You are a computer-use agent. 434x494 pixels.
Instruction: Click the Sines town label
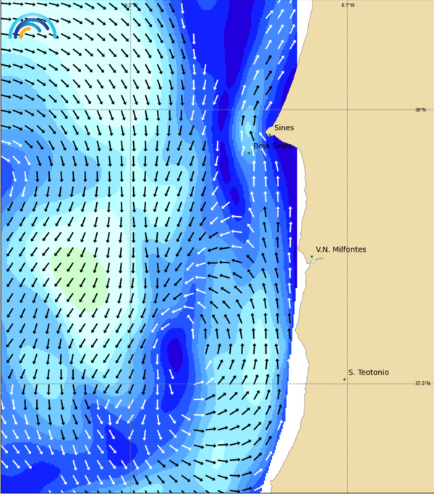[x=284, y=128]
